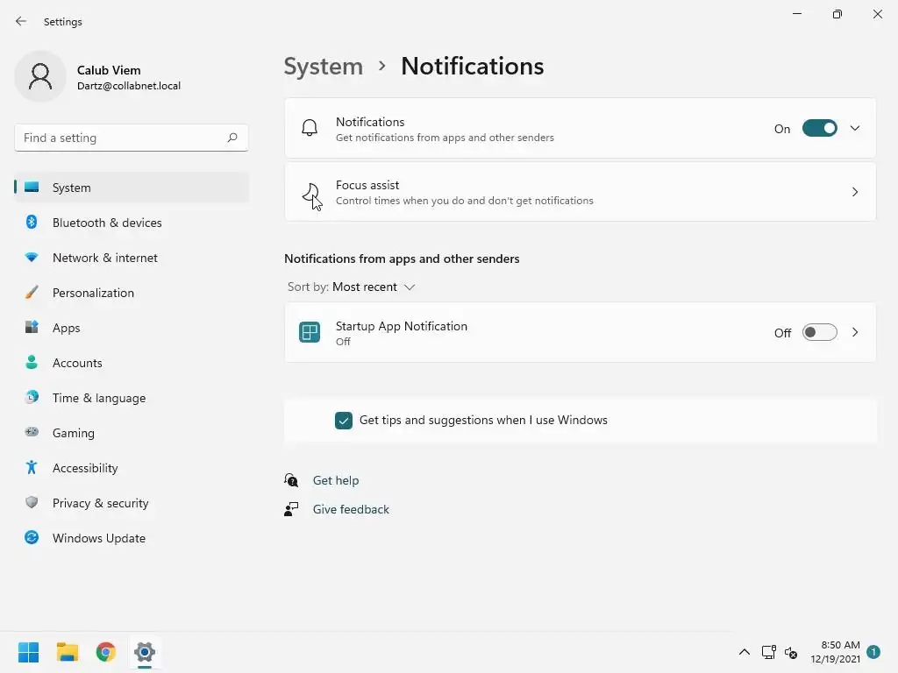Open the Sort by Most recent dropdown
Image resolution: width=898 pixels, height=673 pixels.
pyautogui.click(x=373, y=287)
